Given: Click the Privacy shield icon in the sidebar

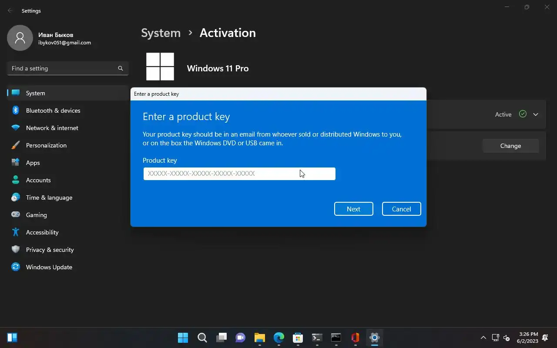Looking at the screenshot, I should tap(16, 250).
